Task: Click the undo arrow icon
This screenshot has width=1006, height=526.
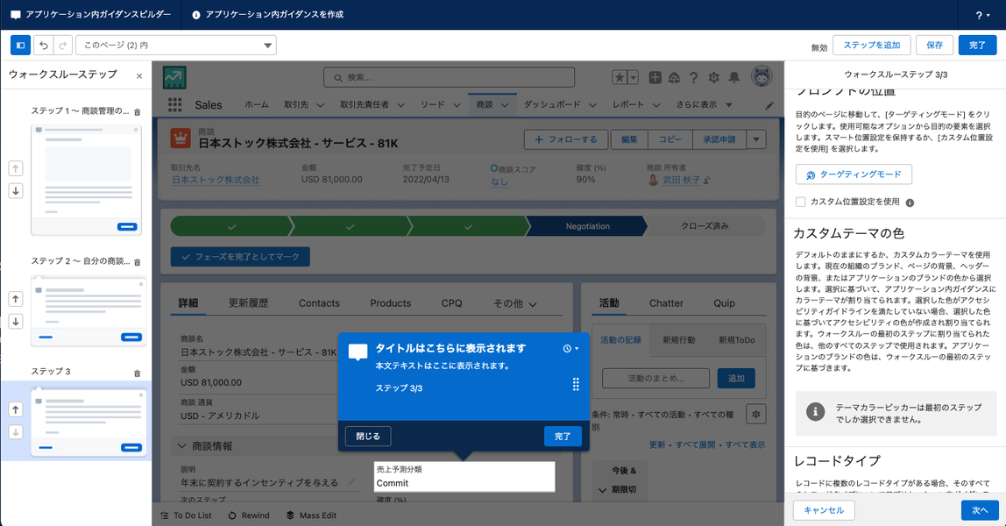Action: pos(44,45)
